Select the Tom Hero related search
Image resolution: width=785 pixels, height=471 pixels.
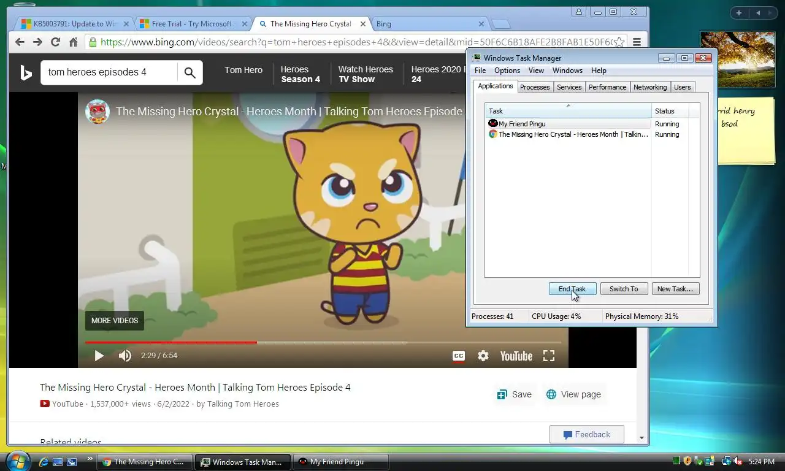(243, 70)
